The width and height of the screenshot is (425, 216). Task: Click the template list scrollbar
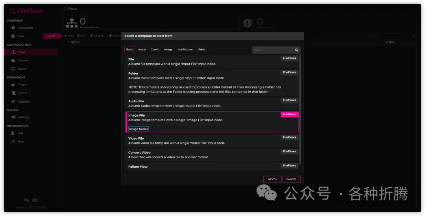tap(300, 109)
